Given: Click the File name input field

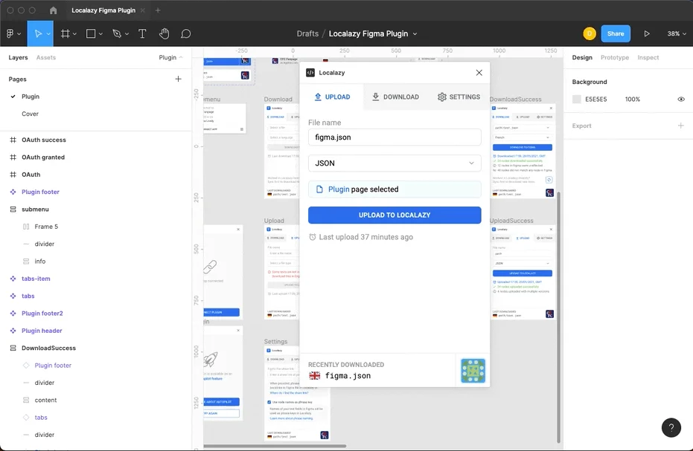Looking at the screenshot, I should tap(395, 137).
